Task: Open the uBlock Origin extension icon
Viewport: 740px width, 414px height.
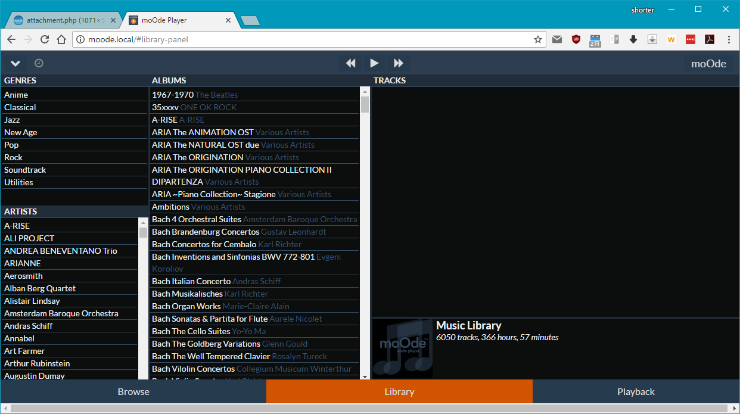Action: point(576,39)
